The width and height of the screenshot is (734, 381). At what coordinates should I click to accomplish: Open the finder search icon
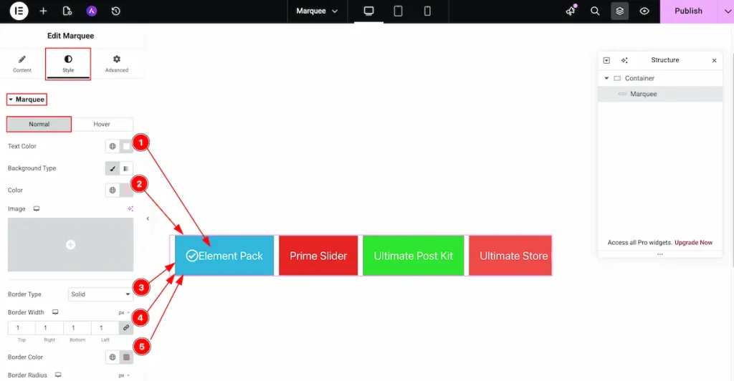tap(595, 11)
